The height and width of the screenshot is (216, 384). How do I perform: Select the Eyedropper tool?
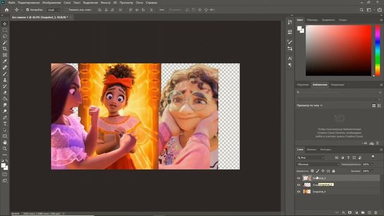5,61
